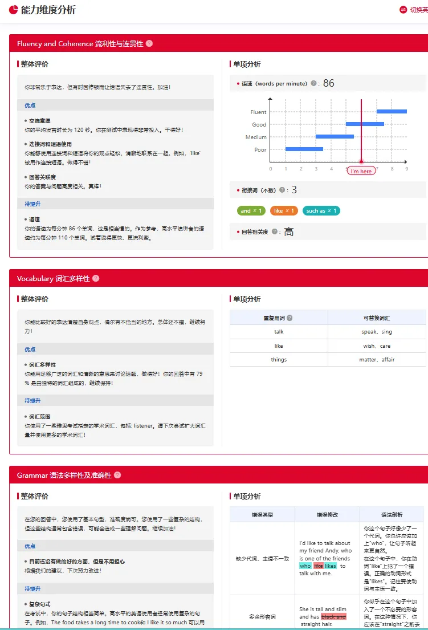Viewport: 428px width, 630px height.
Task: Click the 优点 heading in the Grammar section
Action: [30, 546]
